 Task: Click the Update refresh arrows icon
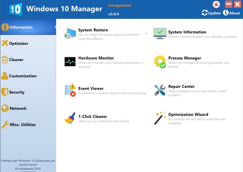coord(204,13)
